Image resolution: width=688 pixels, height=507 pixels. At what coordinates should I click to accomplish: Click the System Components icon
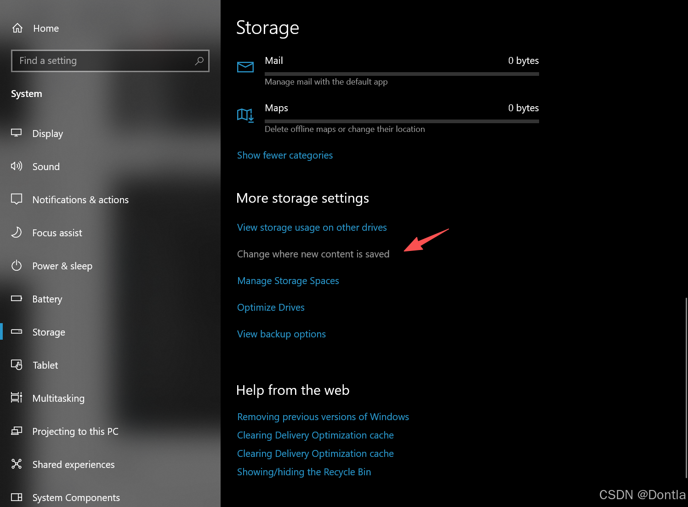click(x=17, y=497)
